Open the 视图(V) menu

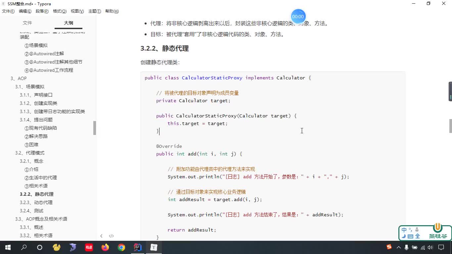point(77,11)
